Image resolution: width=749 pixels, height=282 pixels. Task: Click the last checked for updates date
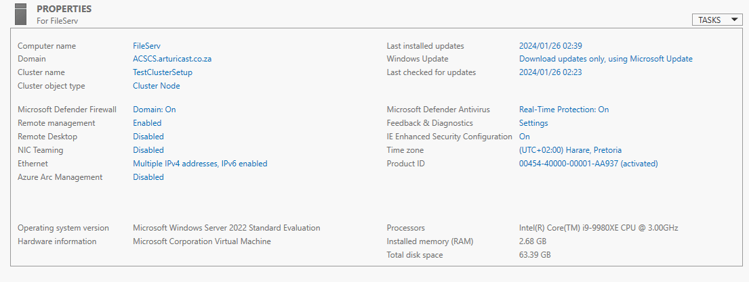pos(550,72)
